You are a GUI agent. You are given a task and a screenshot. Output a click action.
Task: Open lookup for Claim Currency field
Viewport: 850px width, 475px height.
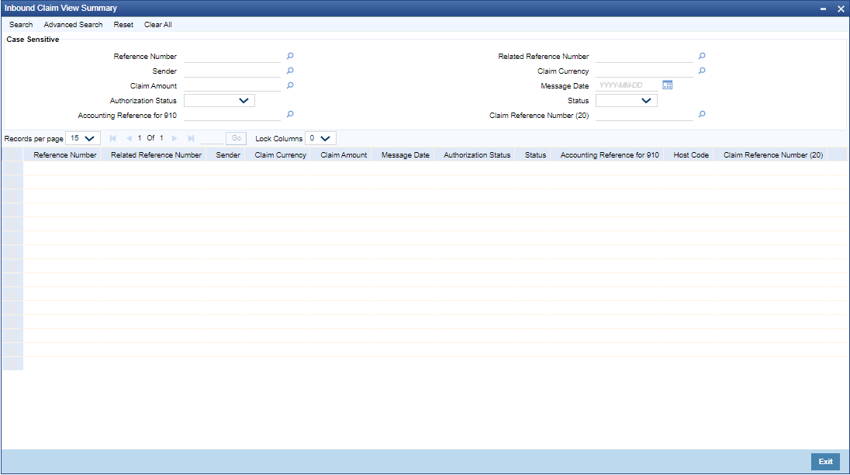coord(702,71)
